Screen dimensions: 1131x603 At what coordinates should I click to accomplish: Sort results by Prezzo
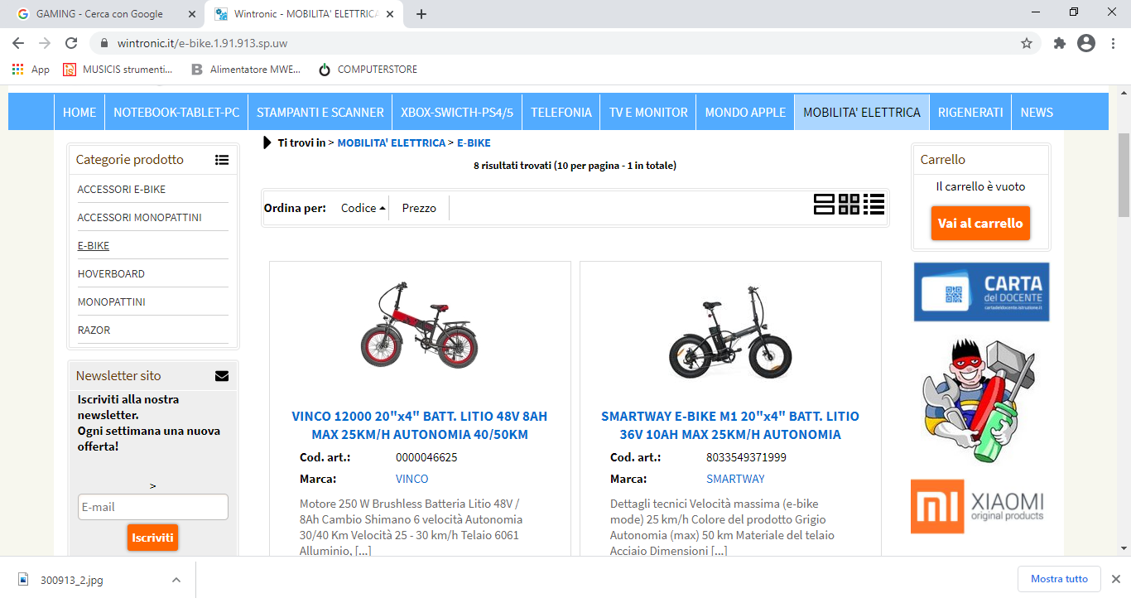[419, 208]
